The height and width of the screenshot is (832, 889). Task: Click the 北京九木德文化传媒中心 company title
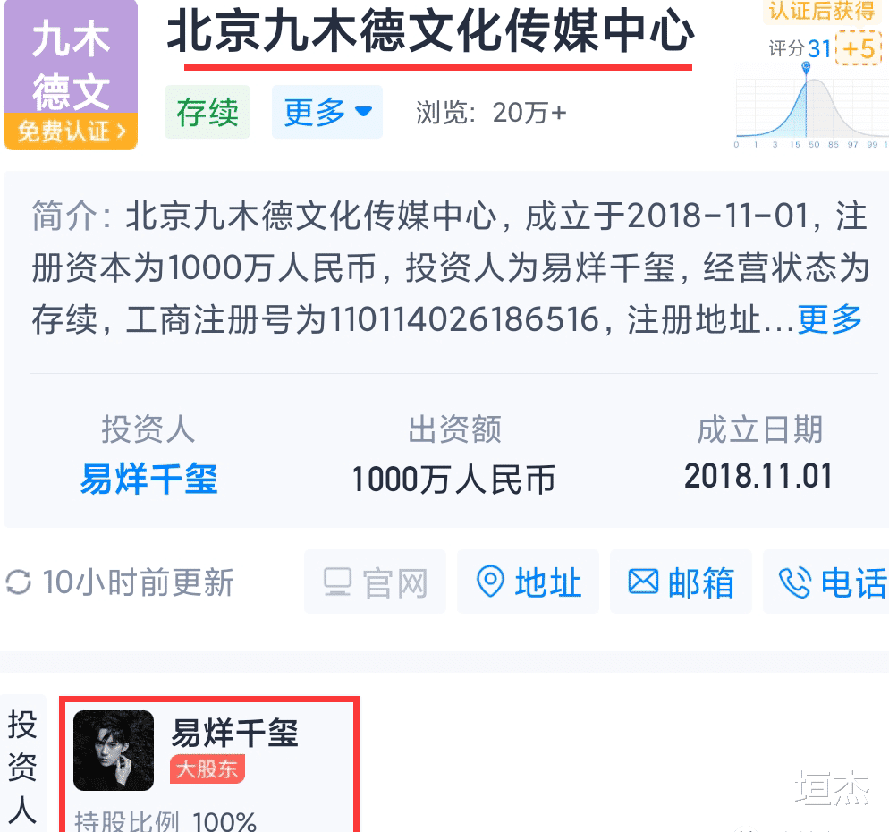(x=431, y=32)
